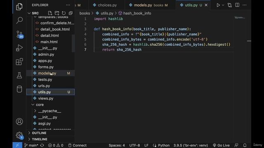This screenshot has width=264, height=148.
Task: Change indentation via Spaces: 4
Action: (x=117, y=145)
